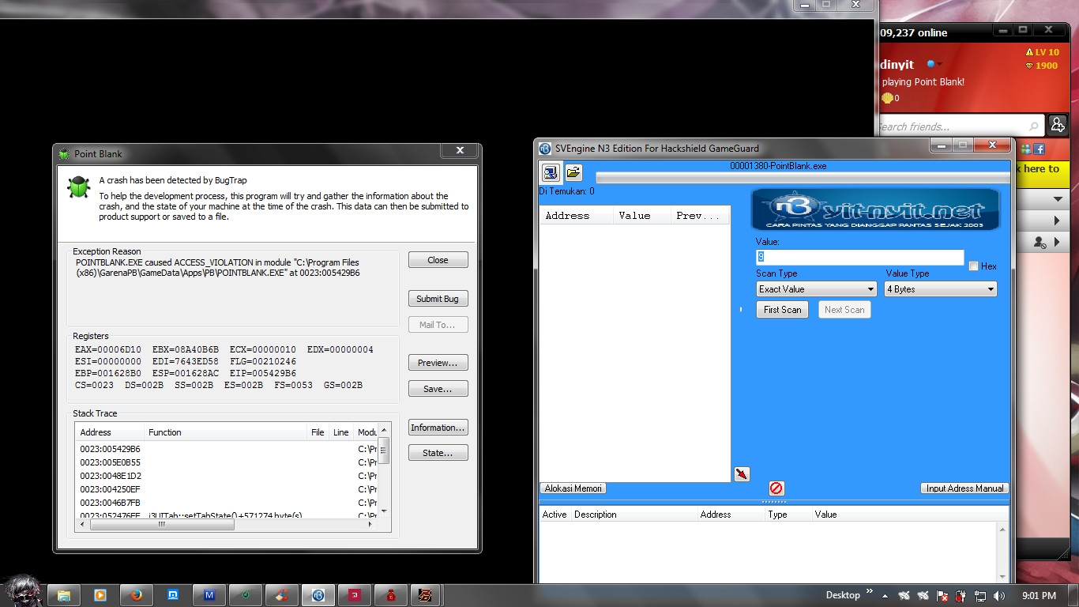This screenshot has width=1079, height=607.
Task: Click the green friends group icon in Garena
Action: (x=1026, y=149)
